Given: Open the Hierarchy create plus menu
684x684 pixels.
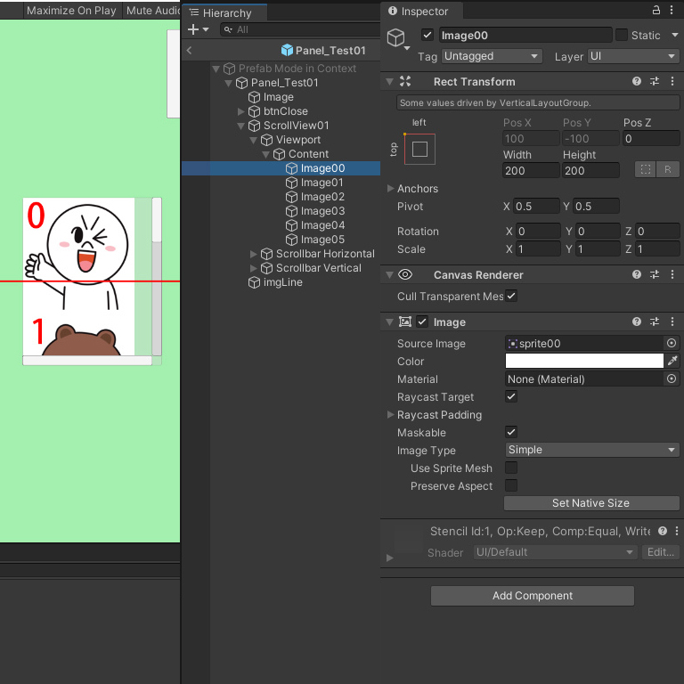Looking at the screenshot, I should pos(198,29).
